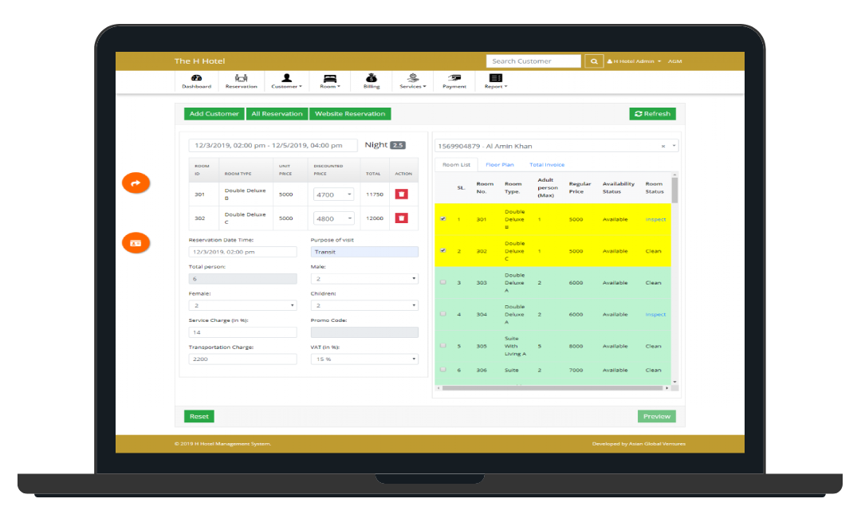The width and height of the screenshot is (861, 526).
Task: Check the room 305 Suite checkbox
Action: click(x=443, y=346)
